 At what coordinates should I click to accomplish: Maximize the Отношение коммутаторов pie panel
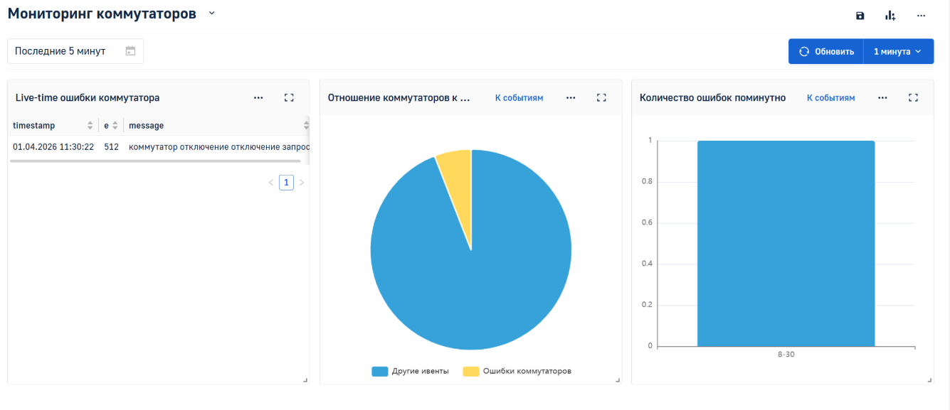click(601, 97)
